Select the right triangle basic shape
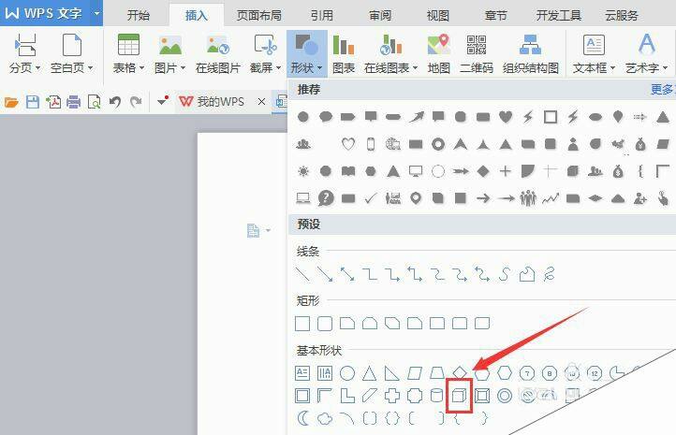Screen dimensions: 676x435 pos(391,373)
